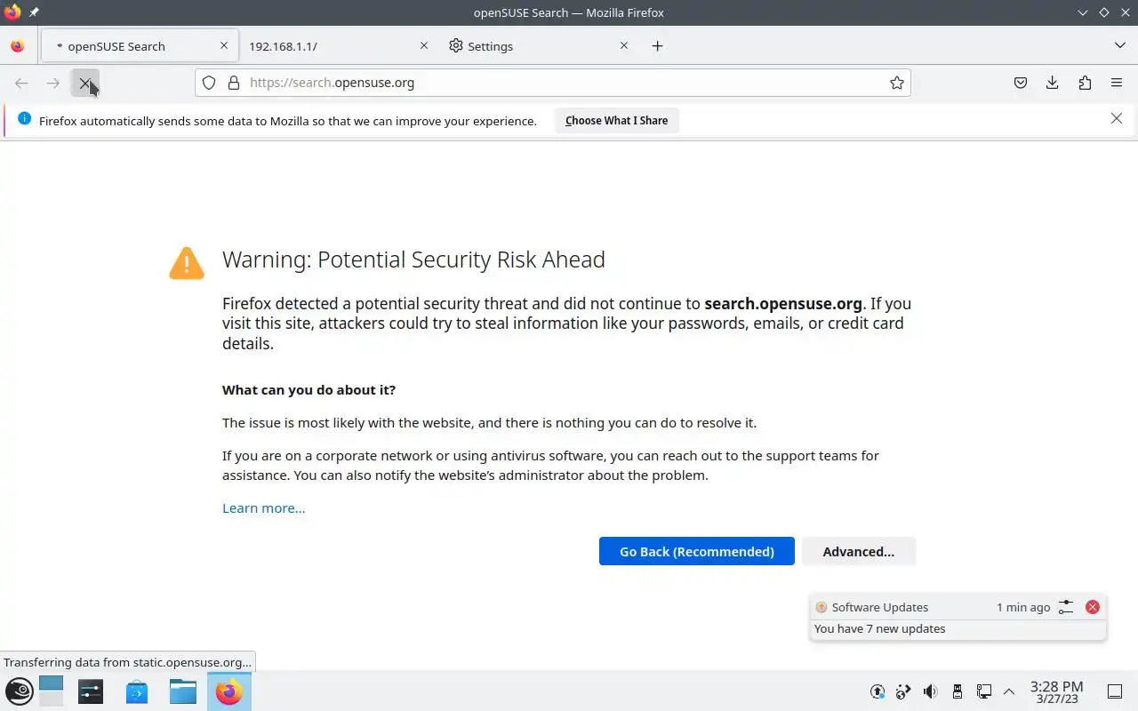Open extensions puzzle-piece menu

coord(1085,83)
